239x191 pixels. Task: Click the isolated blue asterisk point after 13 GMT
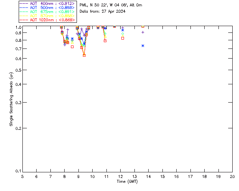click(x=143, y=46)
